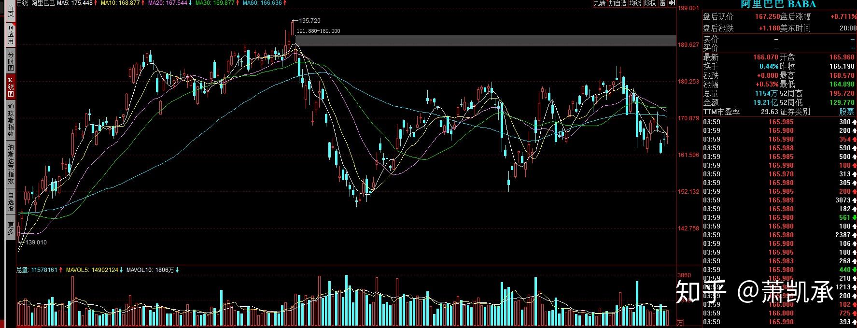Click the 52周高 195.720 value
This screenshot has height=328, width=857.
[843, 94]
